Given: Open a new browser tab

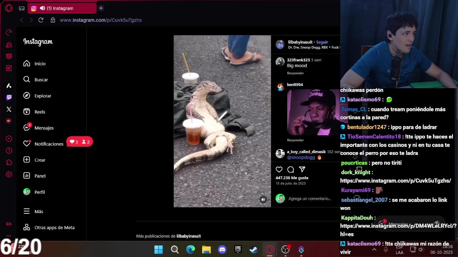Looking at the screenshot, I should [101, 8].
